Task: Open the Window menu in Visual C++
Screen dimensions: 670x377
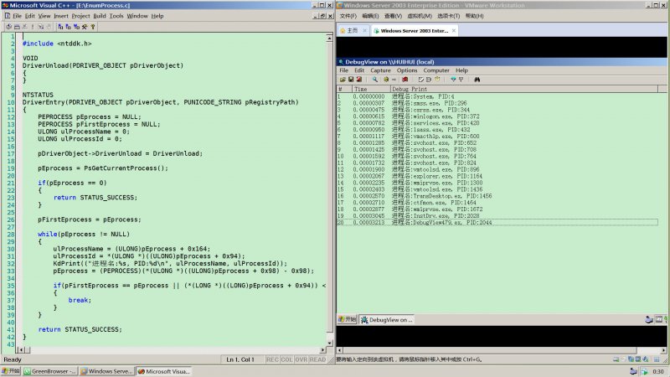Action: (x=137, y=16)
